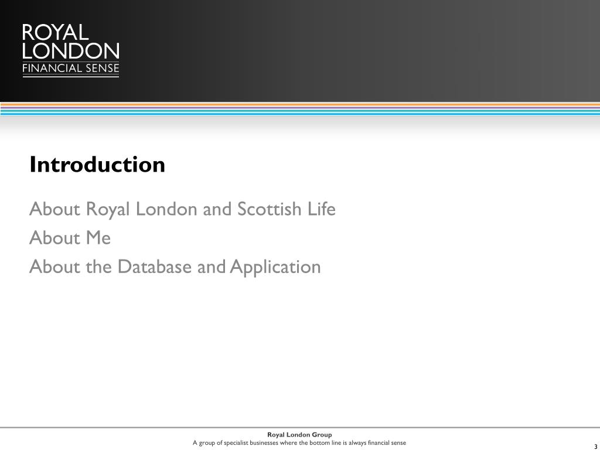
Task: Click the slide number 3
Action: point(595,446)
